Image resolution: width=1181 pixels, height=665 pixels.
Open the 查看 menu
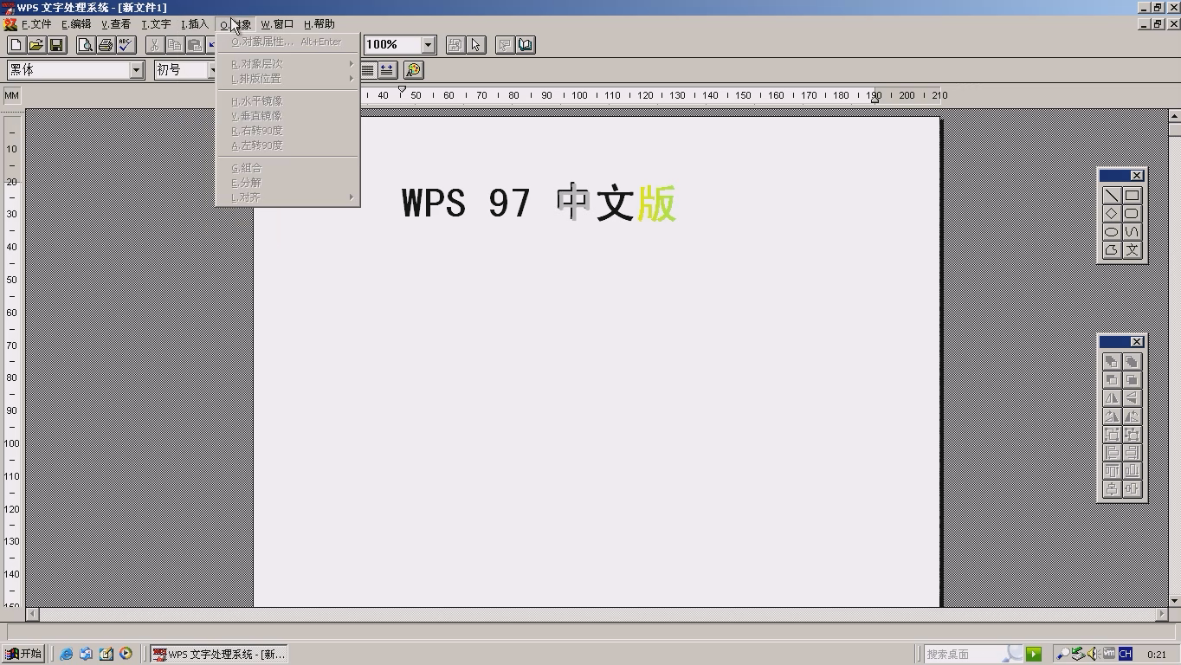tap(116, 24)
